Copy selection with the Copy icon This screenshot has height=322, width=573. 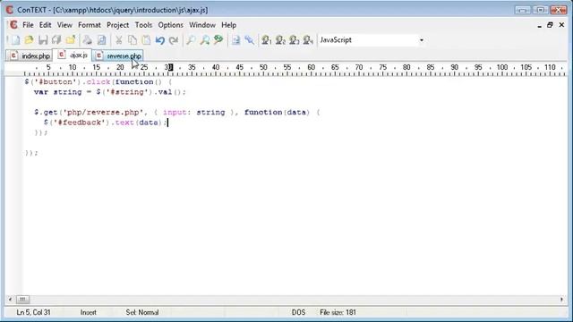[133, 40]
